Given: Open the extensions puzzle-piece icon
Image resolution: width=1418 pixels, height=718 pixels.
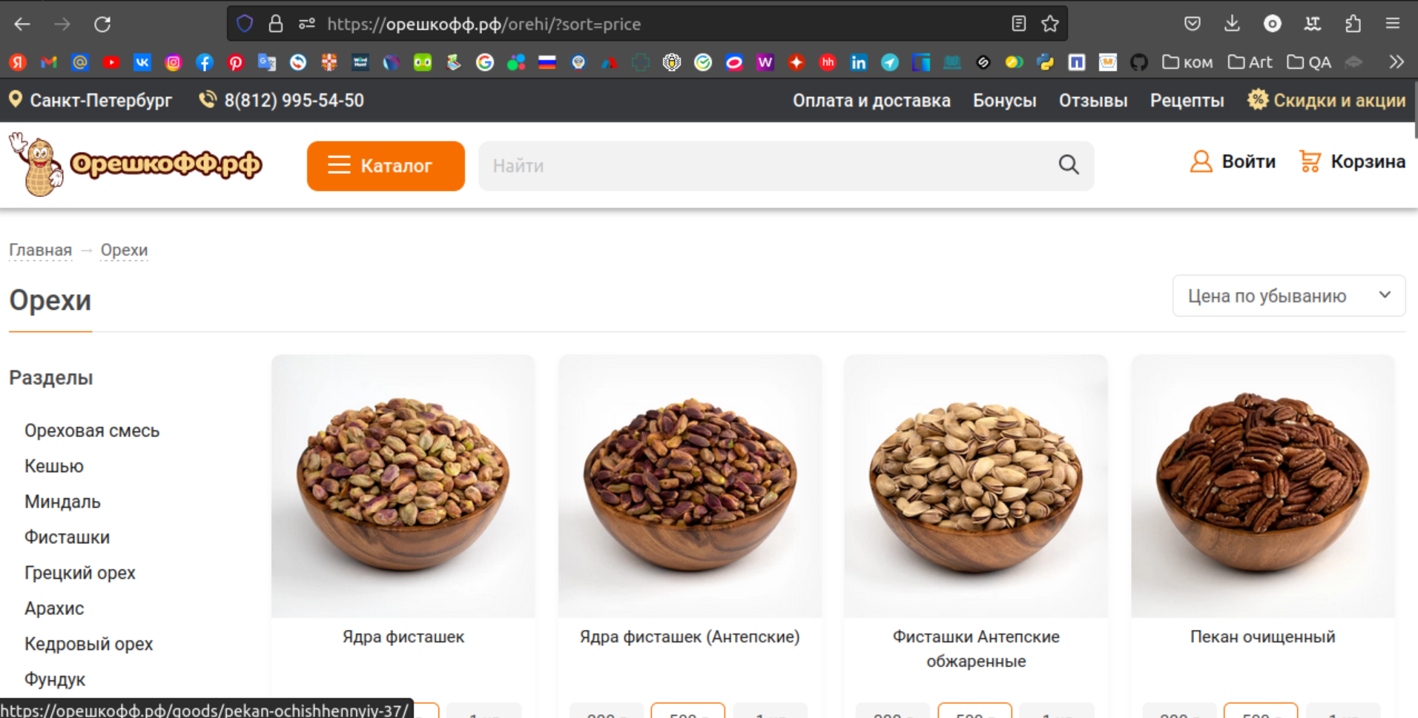Looking at the screenshot, I should [x=1353, y=24].
